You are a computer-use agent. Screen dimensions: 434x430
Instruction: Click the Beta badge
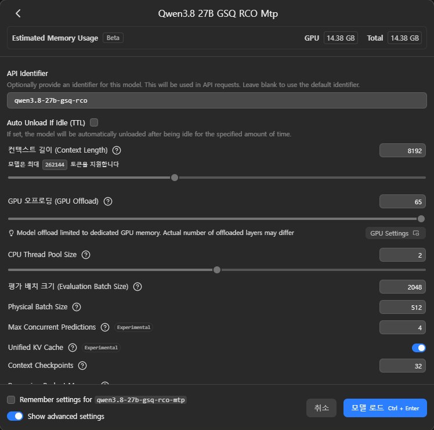(113, 38)
